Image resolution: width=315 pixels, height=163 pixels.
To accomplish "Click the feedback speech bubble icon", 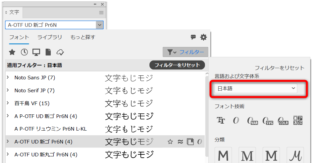I will (193, 37).
